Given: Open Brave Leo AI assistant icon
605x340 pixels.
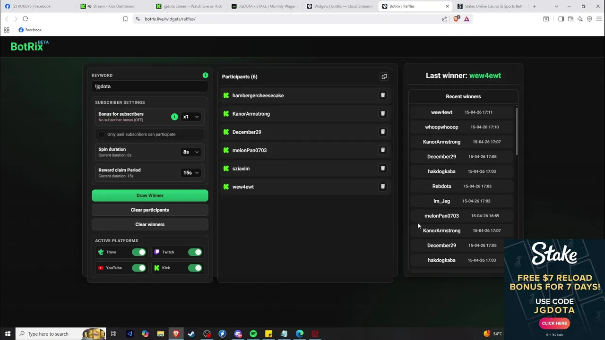Looking at the screenshot, I should 580,19.
